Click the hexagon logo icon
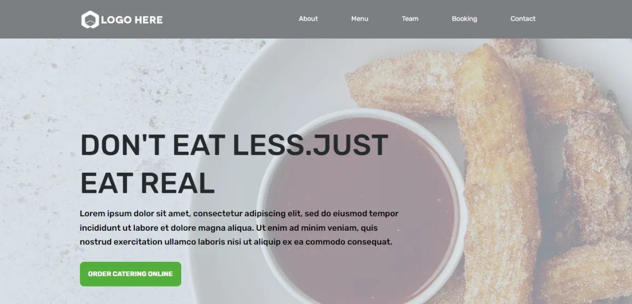 (x=90, y=20)
